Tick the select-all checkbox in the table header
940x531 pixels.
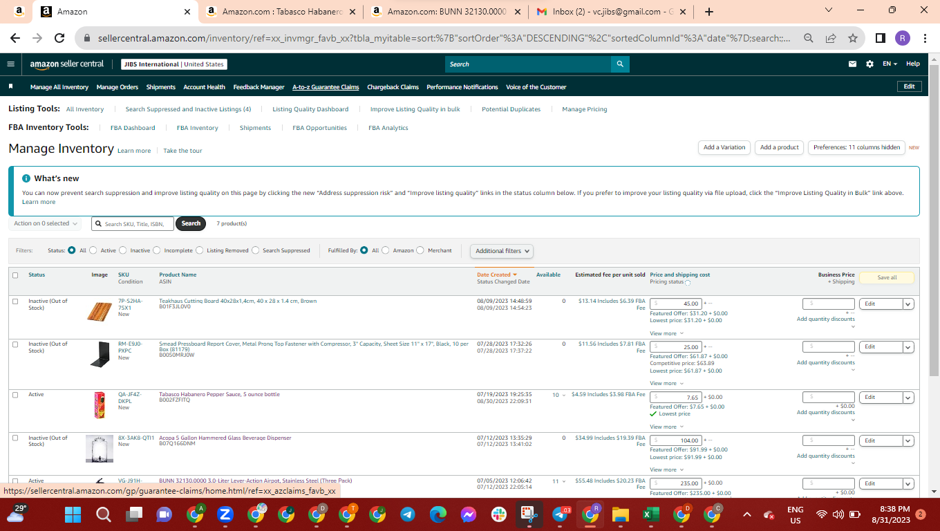point(15,275)
